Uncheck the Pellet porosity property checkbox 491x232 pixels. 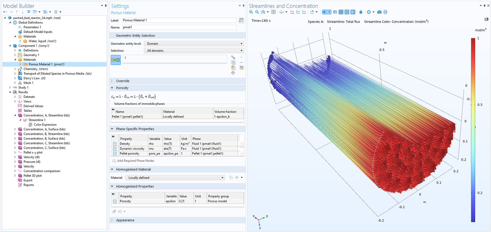click(x=115, y=154)
